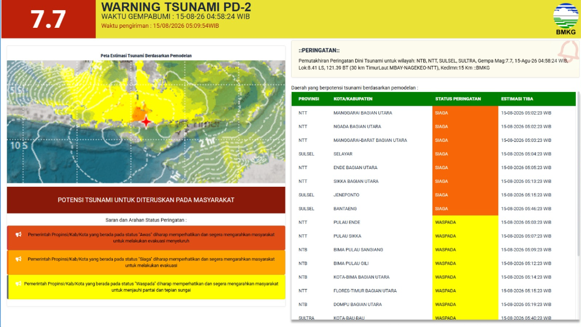Click megaphone icon in Waspada advisory
581x327 pixels.
click(x=19, y=284)
